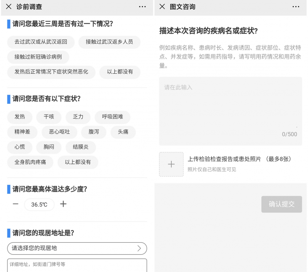Open the three-dot menu on 诊前调查

click(142, 7)
